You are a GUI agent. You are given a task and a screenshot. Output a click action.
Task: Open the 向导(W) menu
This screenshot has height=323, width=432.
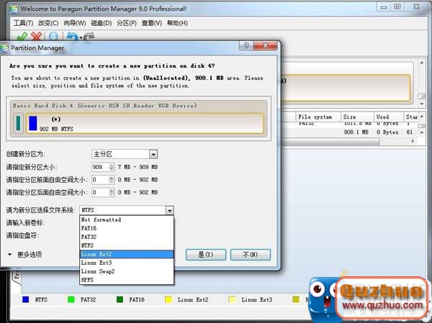[74, 23]
